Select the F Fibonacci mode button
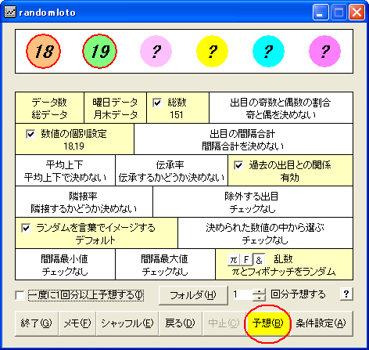369x350 pixels. coord(246,260)
